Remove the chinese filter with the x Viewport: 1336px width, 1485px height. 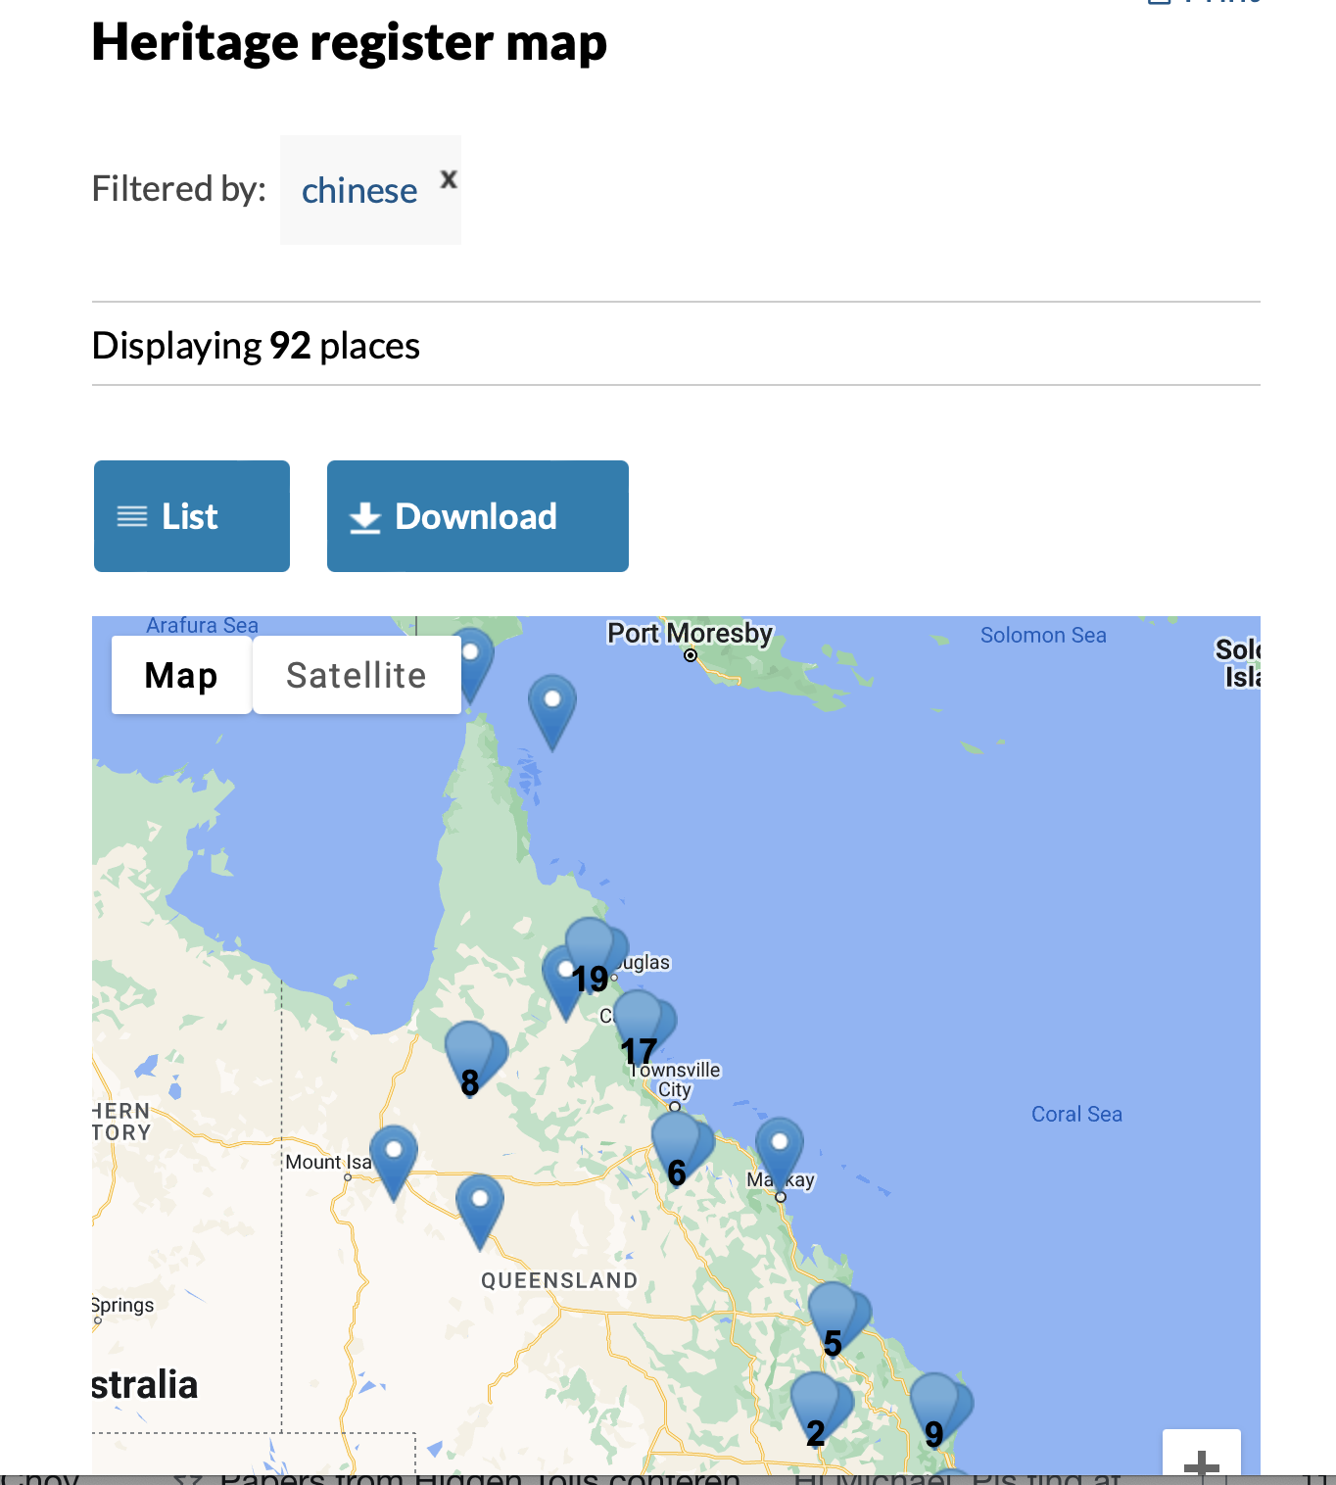[x=449, y=179]
